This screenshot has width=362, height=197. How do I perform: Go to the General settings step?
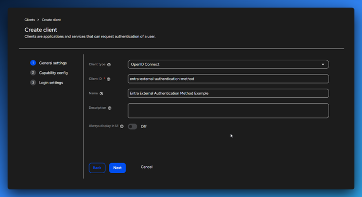pos(53,63)
